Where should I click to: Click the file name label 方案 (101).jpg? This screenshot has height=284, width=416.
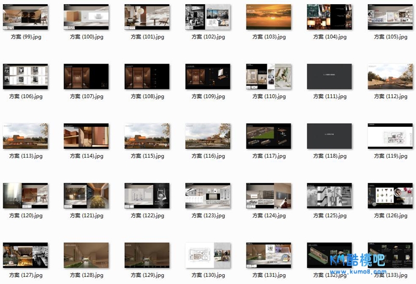coord(147,37)
